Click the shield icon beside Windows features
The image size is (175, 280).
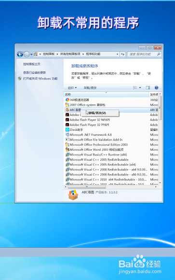(20, 78)
